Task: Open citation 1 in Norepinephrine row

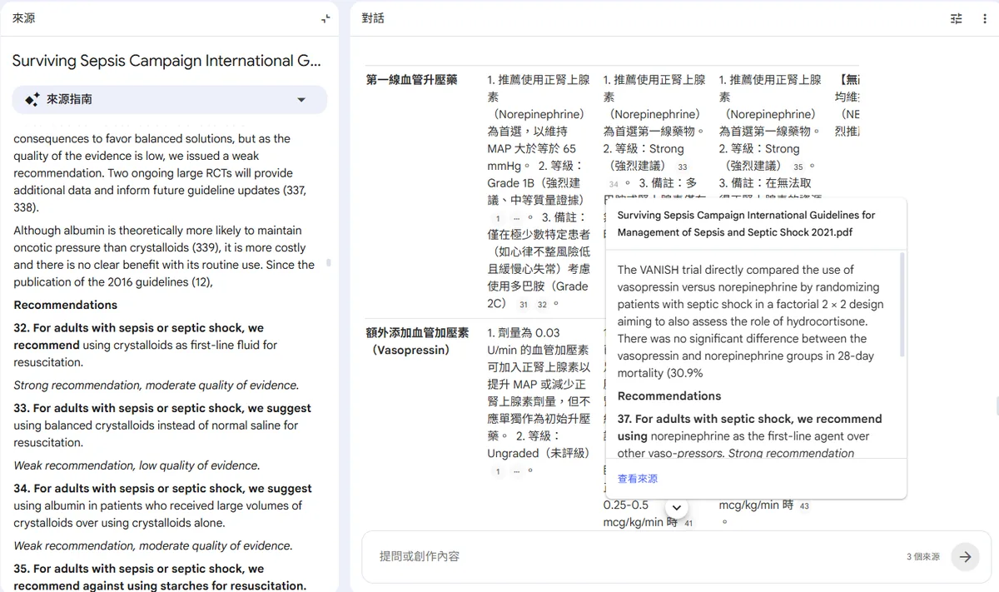Action: [498, 219]
